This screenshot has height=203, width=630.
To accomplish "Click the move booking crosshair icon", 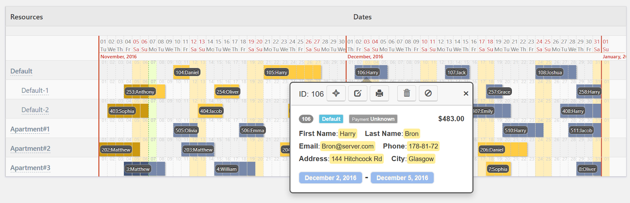I will tap(336, 93).
